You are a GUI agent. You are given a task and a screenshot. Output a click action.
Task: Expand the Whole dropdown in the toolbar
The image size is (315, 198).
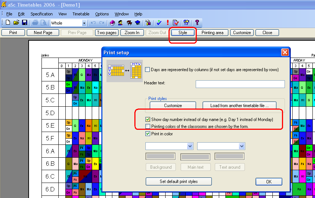click(x=84, y=23)
